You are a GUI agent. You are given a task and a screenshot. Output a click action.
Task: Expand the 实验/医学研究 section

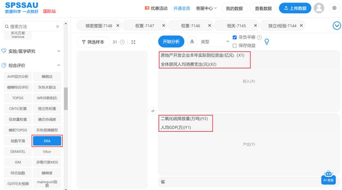(58, 51)
